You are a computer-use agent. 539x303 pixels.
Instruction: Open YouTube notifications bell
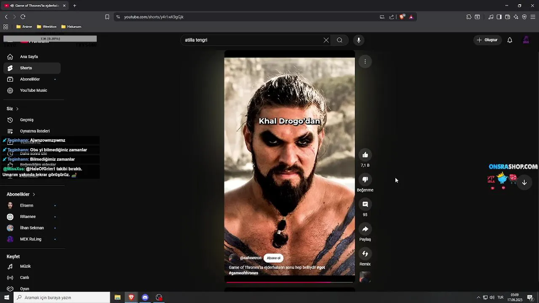coord(510,40)
